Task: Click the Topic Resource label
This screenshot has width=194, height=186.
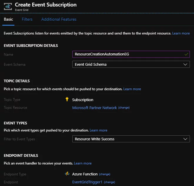Action: click(x=15, y=108)
